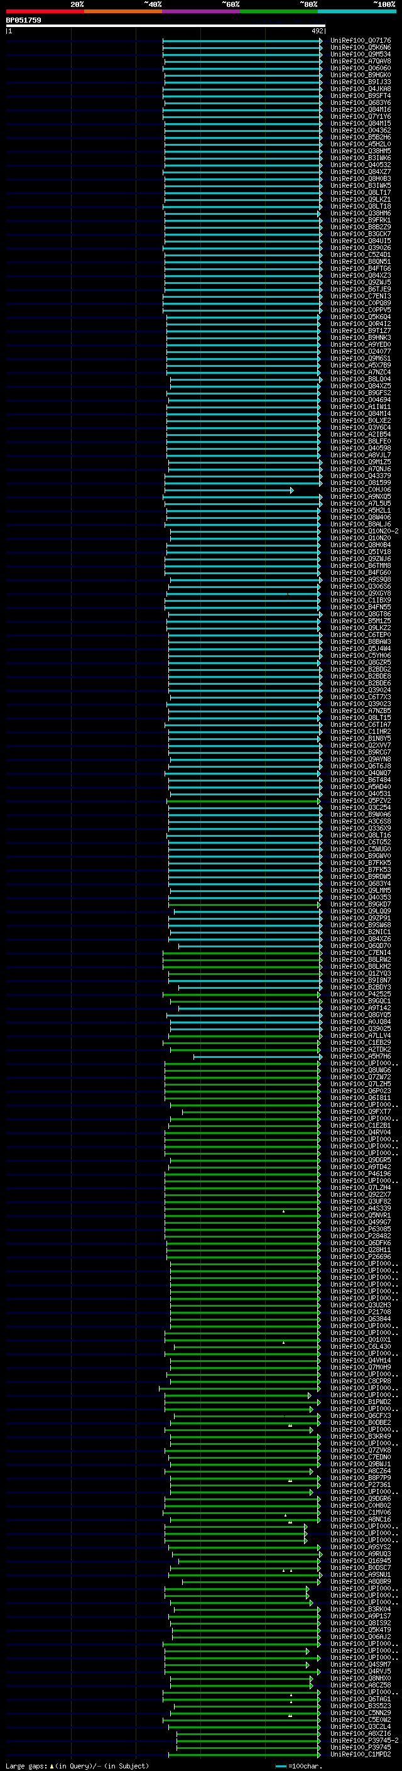Screen dimensions: 402x1771
Task: Click the UniRef100_Q0R4I2 entry
Action: pyautogui.click(x=361, y=325)
